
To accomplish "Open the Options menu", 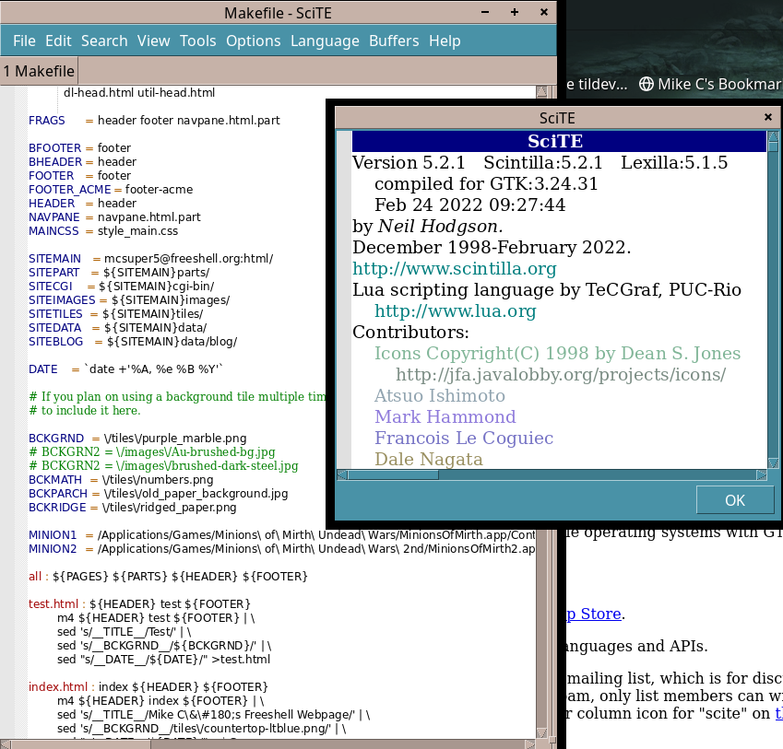I will pyautogui.click(x=254, y=41).
